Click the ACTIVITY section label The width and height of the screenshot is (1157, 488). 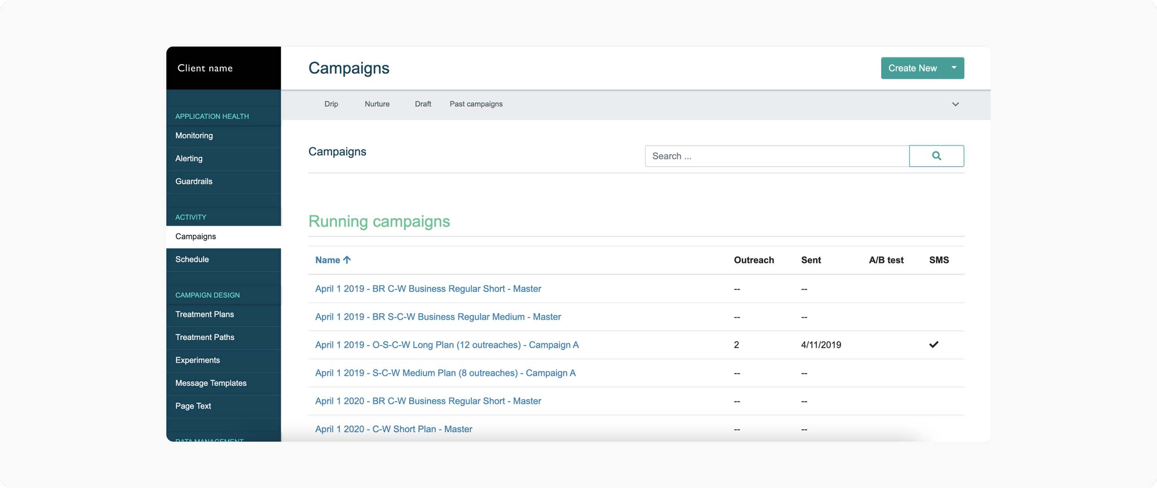(191, 217)
